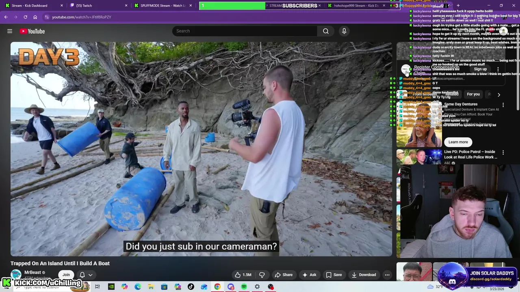Click Sign up on Register Compensation ad

pyautogui.click(x=480, y=69)
